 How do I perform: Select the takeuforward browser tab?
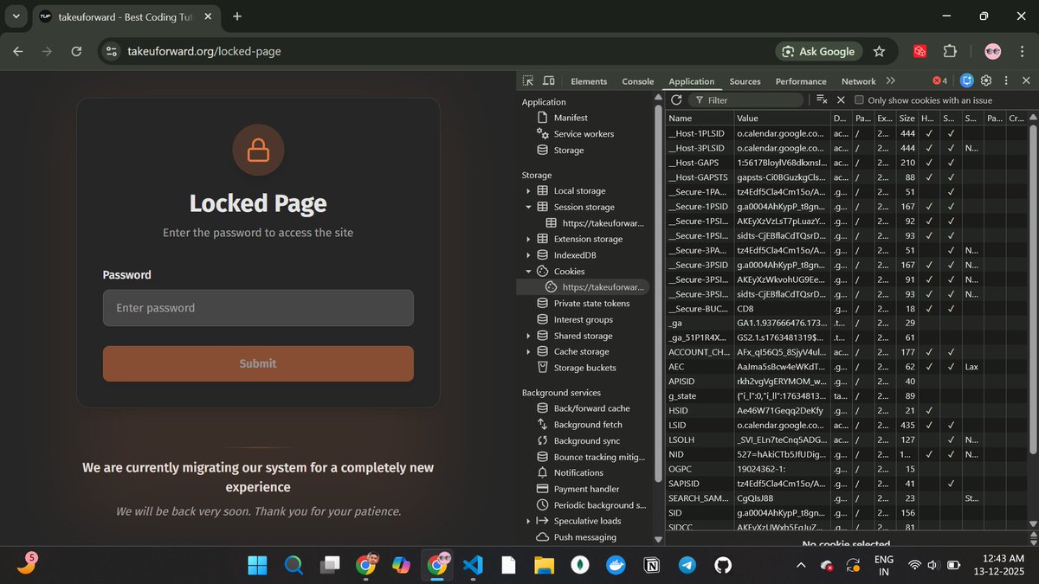125,16
